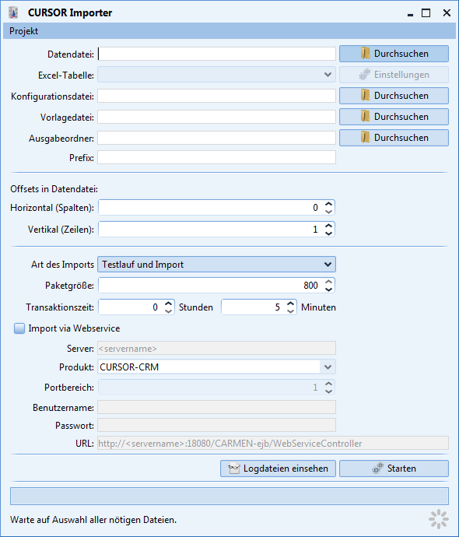This screenshot has width=459, height=537.
Task: Focus the Prefix text field
Action: [217, 157]
